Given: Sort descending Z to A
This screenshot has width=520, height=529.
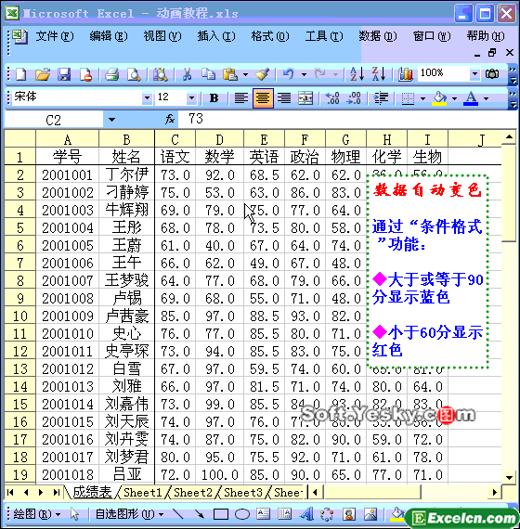Looking at the screenshot, I should [x=379, y=74].
